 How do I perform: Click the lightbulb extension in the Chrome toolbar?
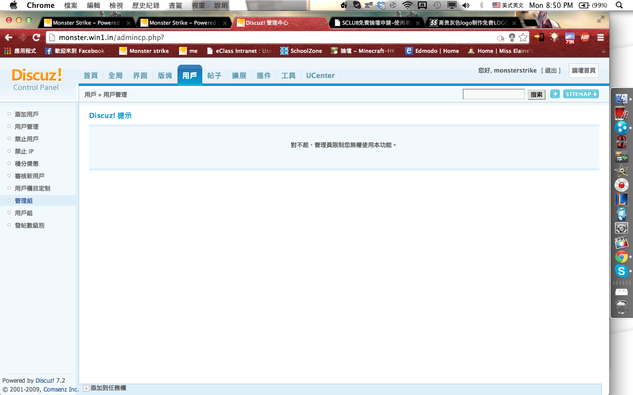point(554,37)
